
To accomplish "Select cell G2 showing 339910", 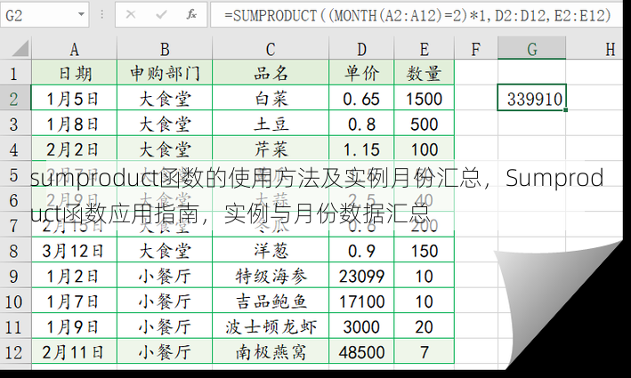I will click(x=531, y=97).
